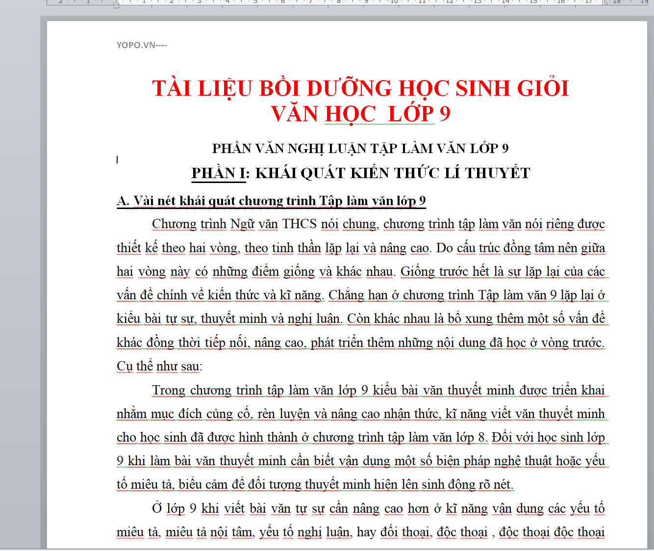Click the line starting "Trong chương trình tập làm văn"
The width and height of the screenshot is (654, 551).
click(378, 390)
